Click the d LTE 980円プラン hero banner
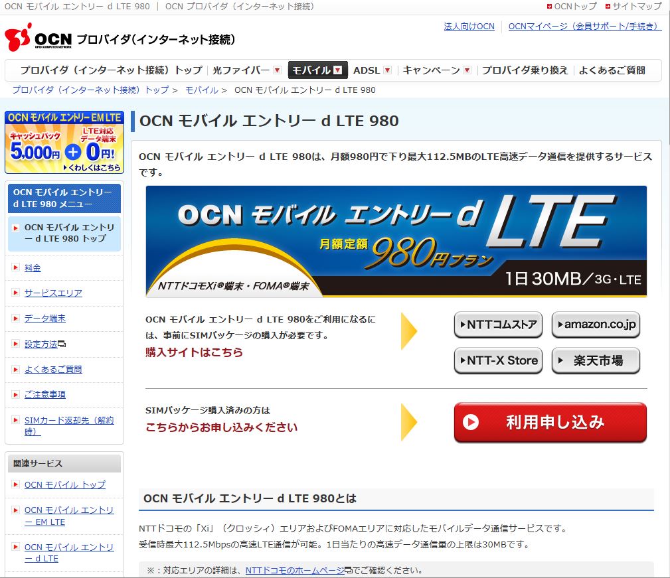The width and height of the screenshot is (670, 578). [x=396, y=241]
